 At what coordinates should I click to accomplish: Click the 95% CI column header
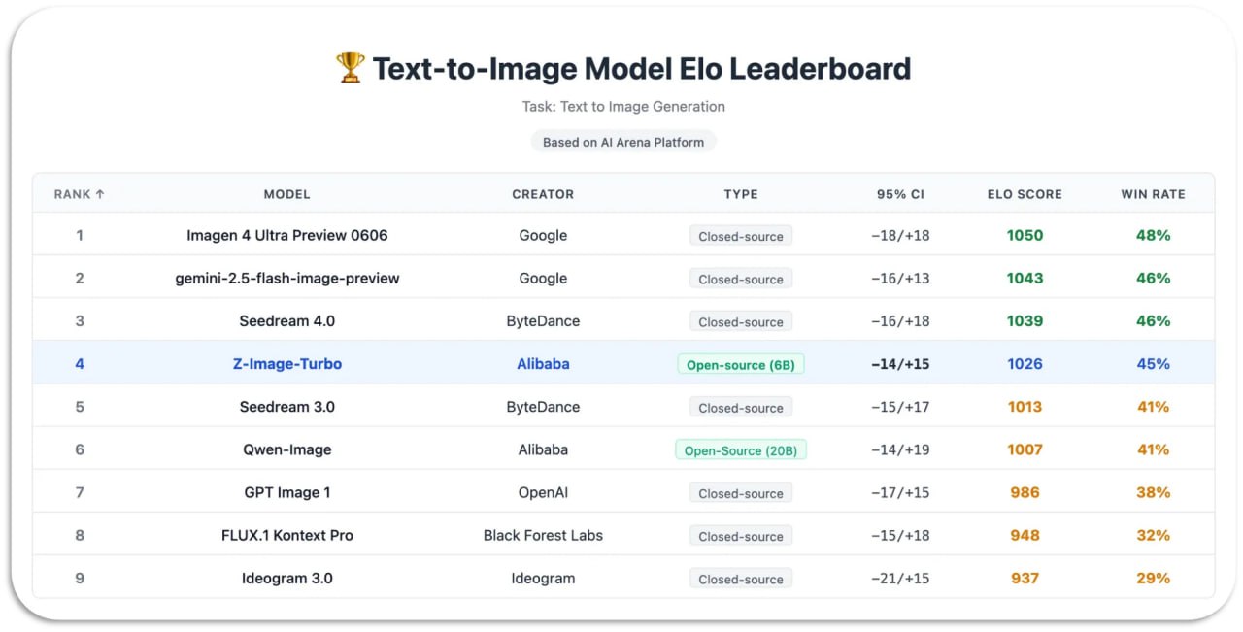900,194
